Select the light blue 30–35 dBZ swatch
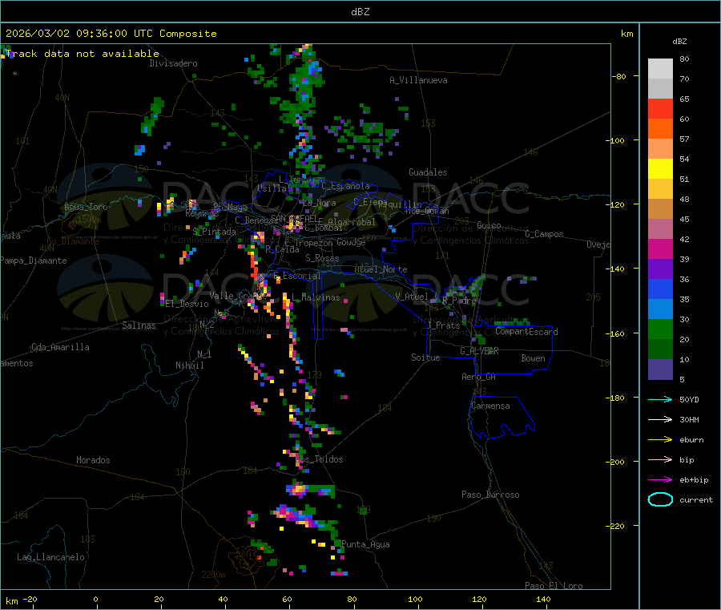This screenshot has width=721, height=610. click(660, 309)
